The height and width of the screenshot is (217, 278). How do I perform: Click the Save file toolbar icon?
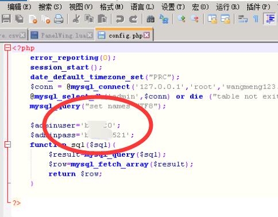6,19
